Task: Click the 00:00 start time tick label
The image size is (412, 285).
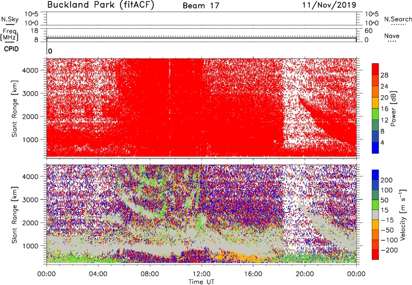Action: tap(46, 274)
